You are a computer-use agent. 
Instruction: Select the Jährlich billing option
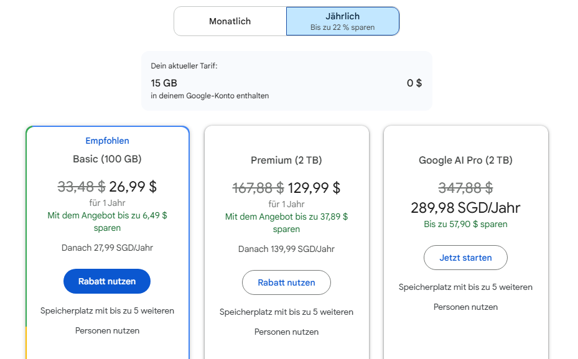[342, 17]
